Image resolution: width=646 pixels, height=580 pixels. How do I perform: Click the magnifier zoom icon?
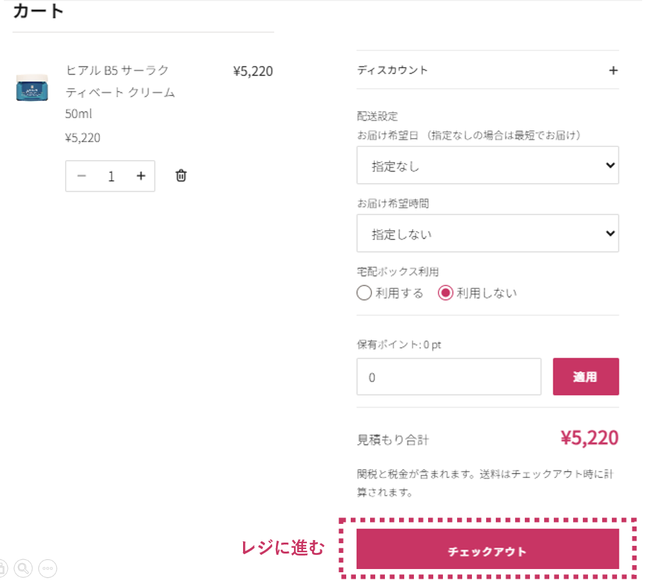point(23,568)
